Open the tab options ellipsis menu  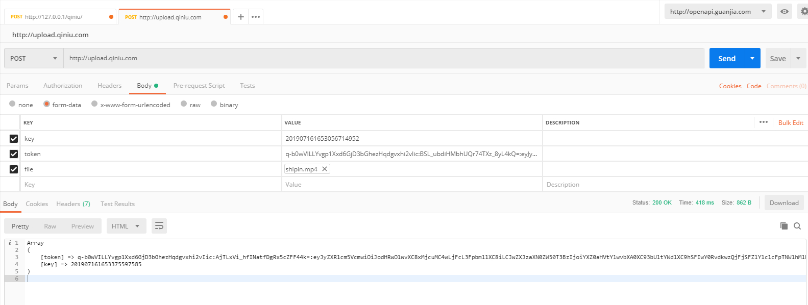[256, 17]
